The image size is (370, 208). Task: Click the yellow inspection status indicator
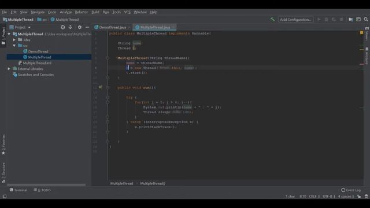pyautogui.click(x=361, y=32)
